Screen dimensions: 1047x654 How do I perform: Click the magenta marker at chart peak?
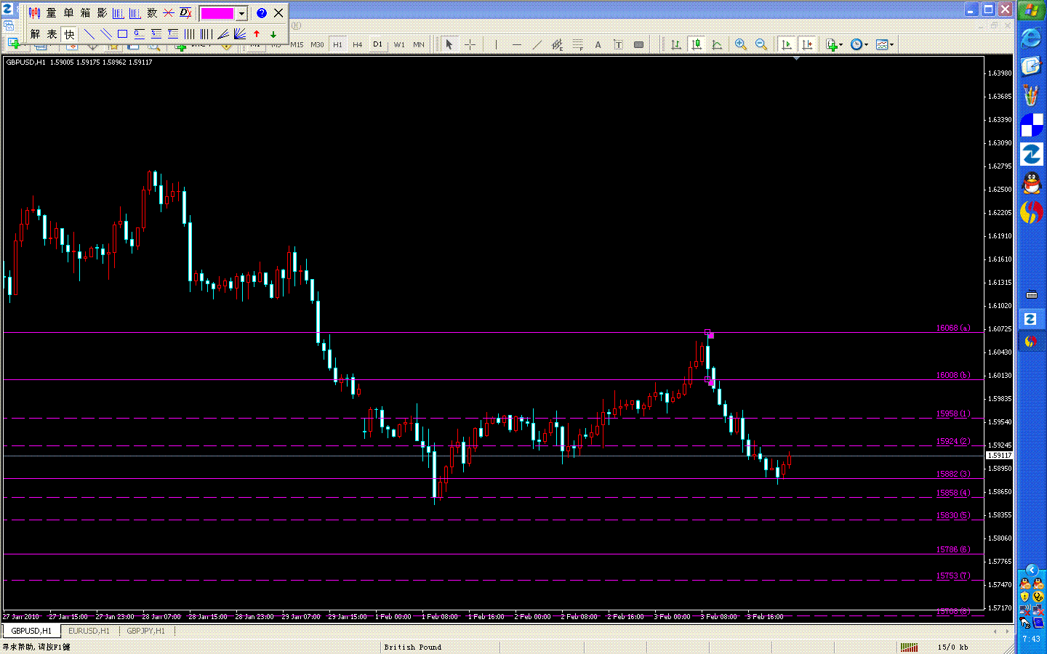click(710, 335)
